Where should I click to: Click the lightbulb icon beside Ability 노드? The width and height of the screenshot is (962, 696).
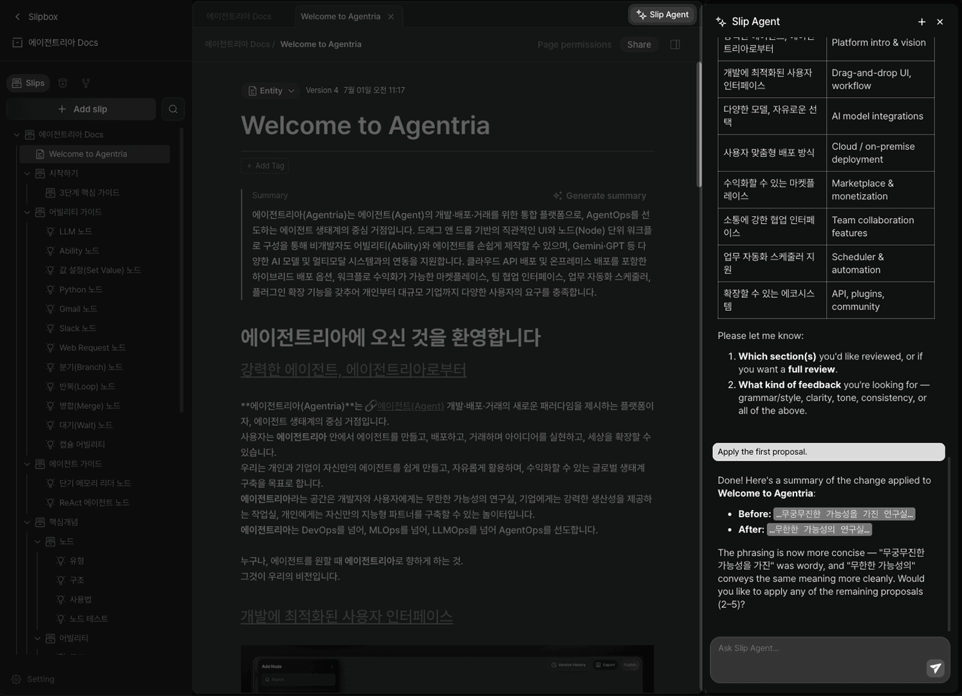(x=50, y=251)
